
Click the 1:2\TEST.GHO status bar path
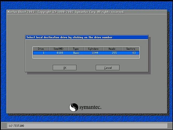click(16, 126)
